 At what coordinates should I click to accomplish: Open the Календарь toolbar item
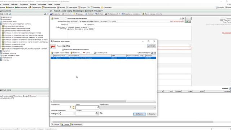pyautogui.click(x=95, y=7)
